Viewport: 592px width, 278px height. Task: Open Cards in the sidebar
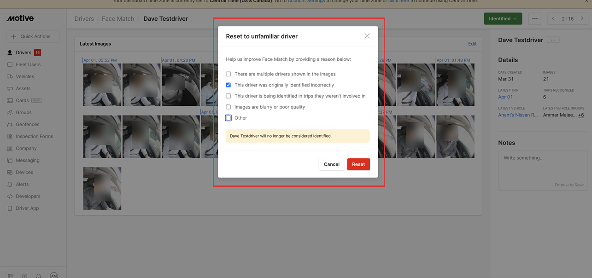point(22,100)
